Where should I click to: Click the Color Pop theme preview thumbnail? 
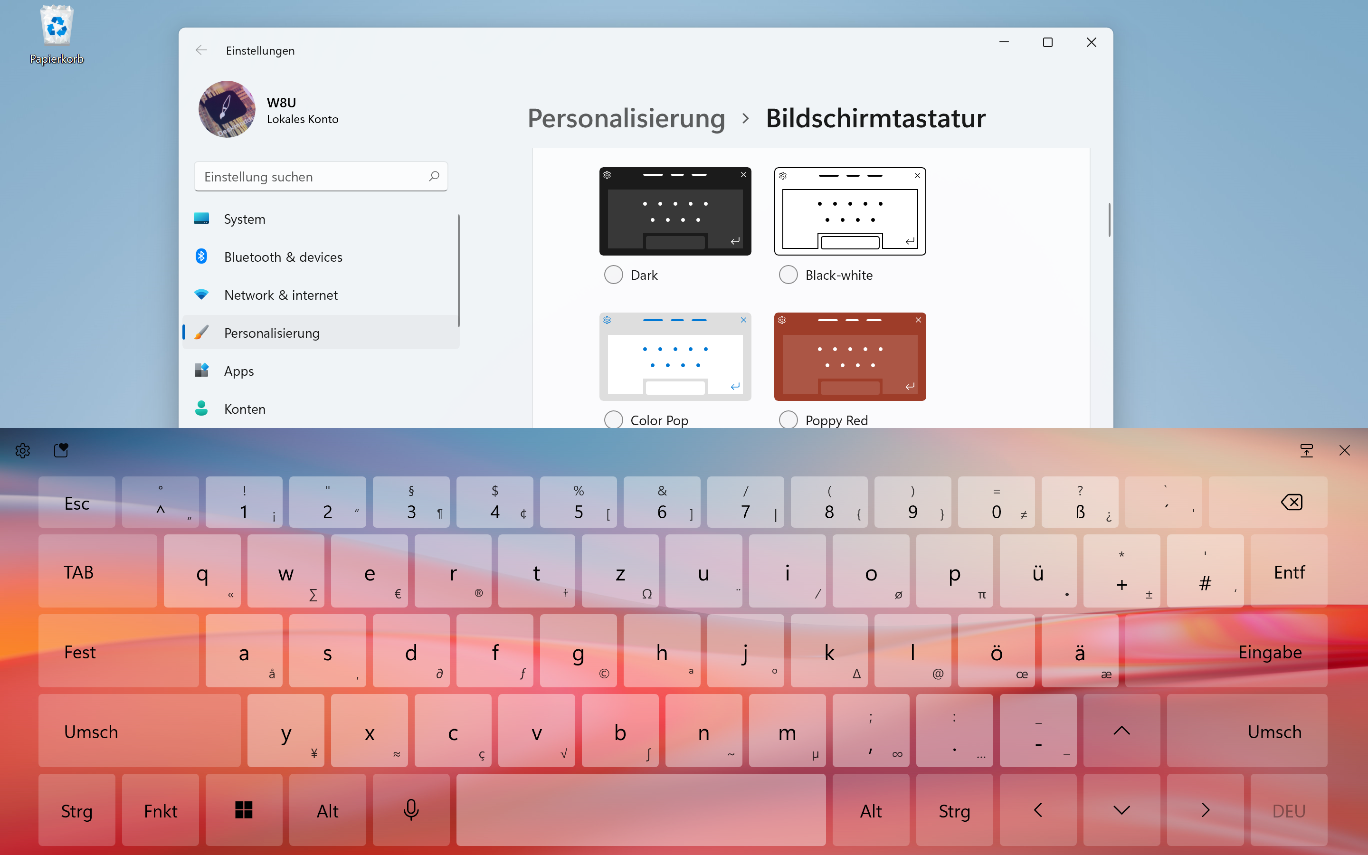[x=675, y=356]
